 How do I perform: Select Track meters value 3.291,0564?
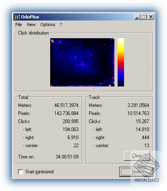[x=138, y=105]
